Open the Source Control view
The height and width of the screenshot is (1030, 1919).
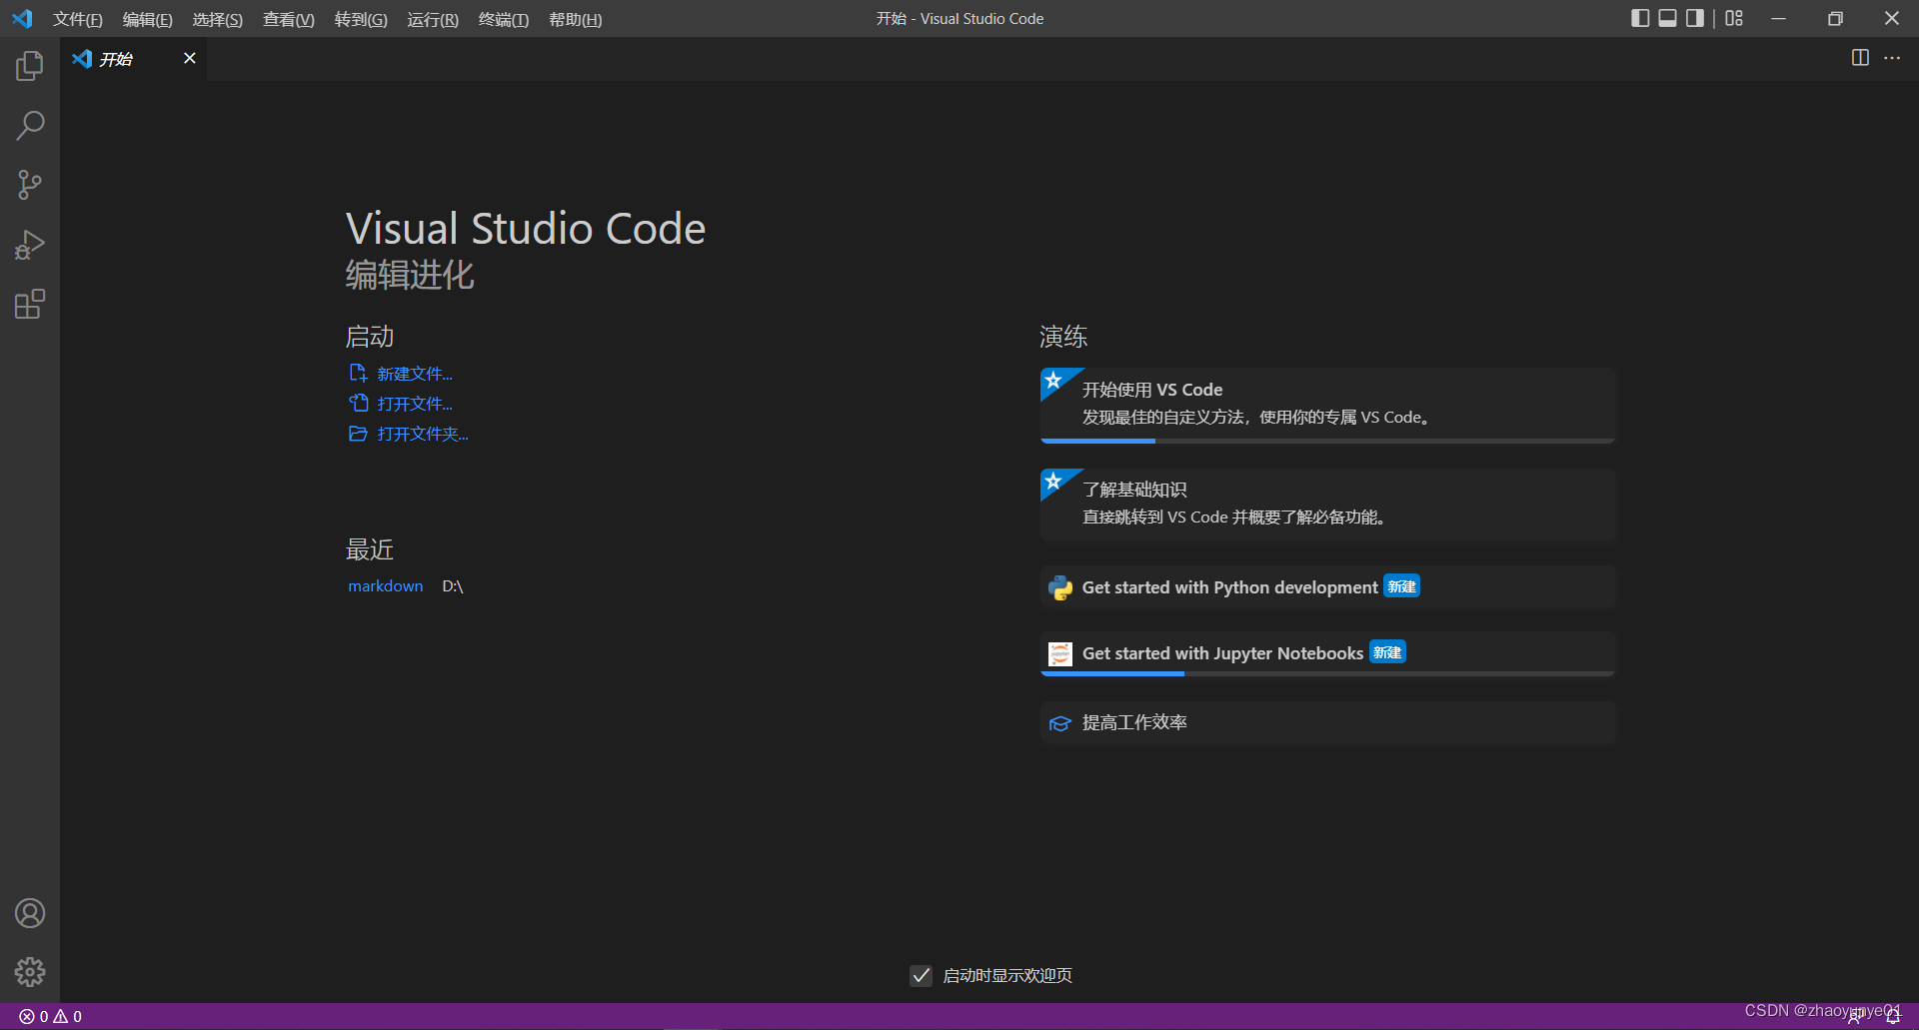click(x=30, y=185)
